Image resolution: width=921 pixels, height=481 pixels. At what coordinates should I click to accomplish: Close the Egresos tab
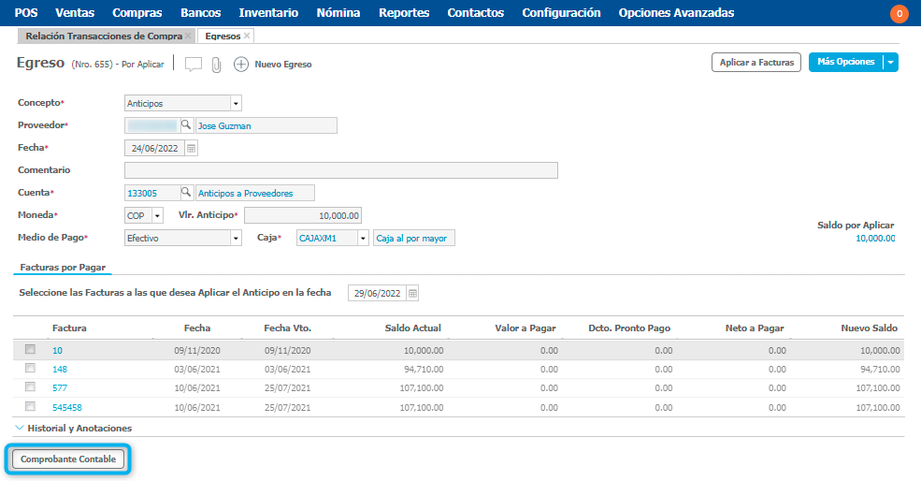coord(247,36)
